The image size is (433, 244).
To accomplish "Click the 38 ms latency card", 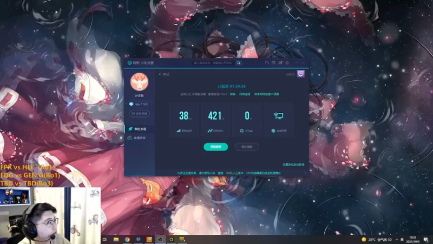I will tap(183, 119).
